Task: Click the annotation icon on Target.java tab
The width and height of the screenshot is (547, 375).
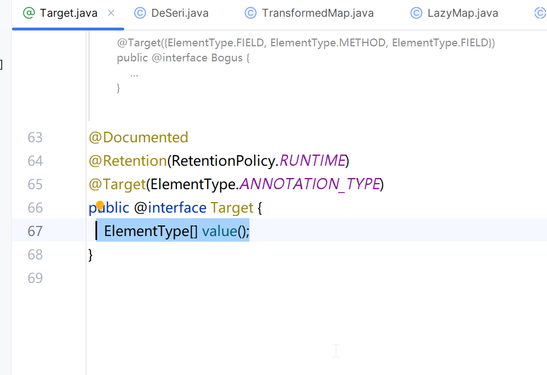Action: pyautogui.click(x=29, y=13)
